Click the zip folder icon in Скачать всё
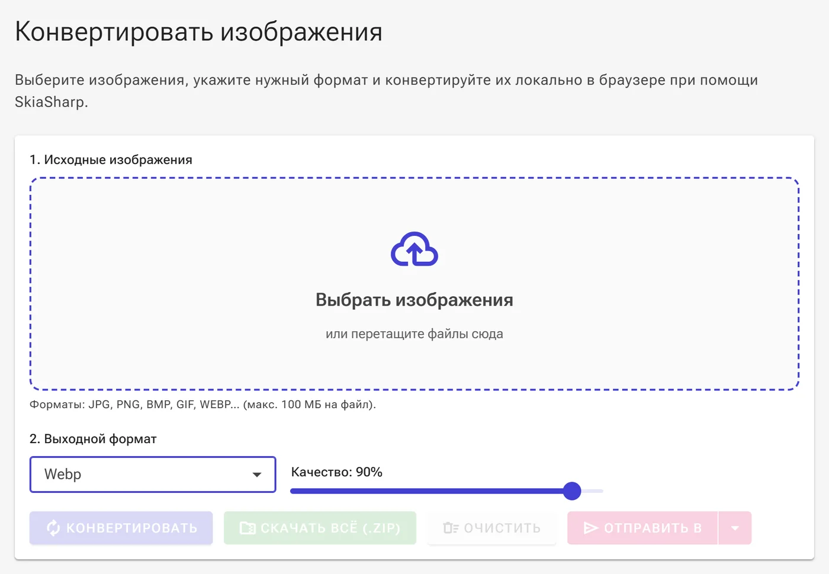Image resolution: width=829 pixels, height=574 pixels. click(248, 528)
